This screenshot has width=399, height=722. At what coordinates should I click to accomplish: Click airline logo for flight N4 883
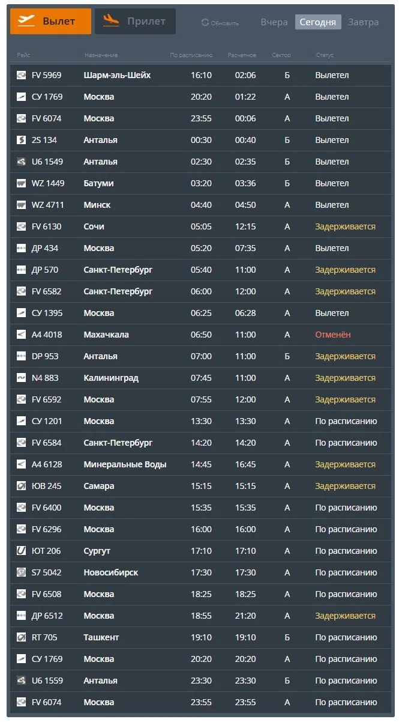point(21,378)
